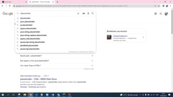The height and width of the screenshot is (97, 173).
Task: Open MDN result options dropdown arrow
Action: tap(49, 76)
